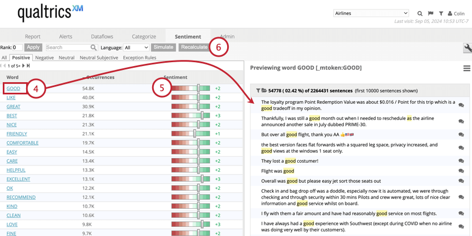This screenshot has height=236, width=472.
Task: Click sentence filter funnel in preview header
Action: pyautogui.click(x=258, y=90)
